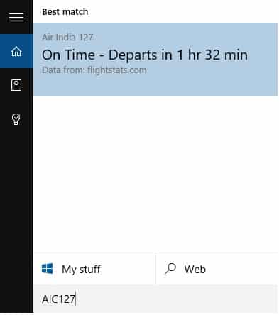Search the Web for AIC127
Screen dimensions: 279x315
coord(217,269)
